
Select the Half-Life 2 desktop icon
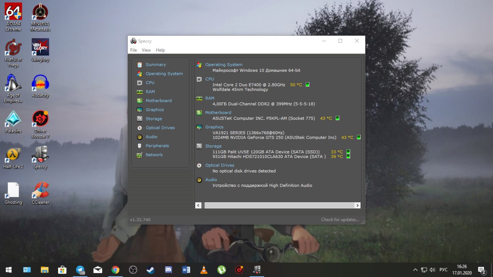click(x=13, y=158)
